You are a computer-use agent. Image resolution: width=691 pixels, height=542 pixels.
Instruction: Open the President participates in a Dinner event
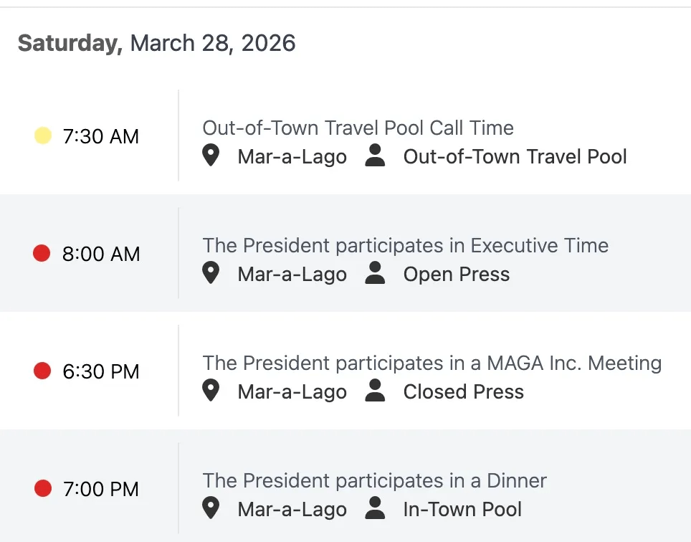click(374, 480)
